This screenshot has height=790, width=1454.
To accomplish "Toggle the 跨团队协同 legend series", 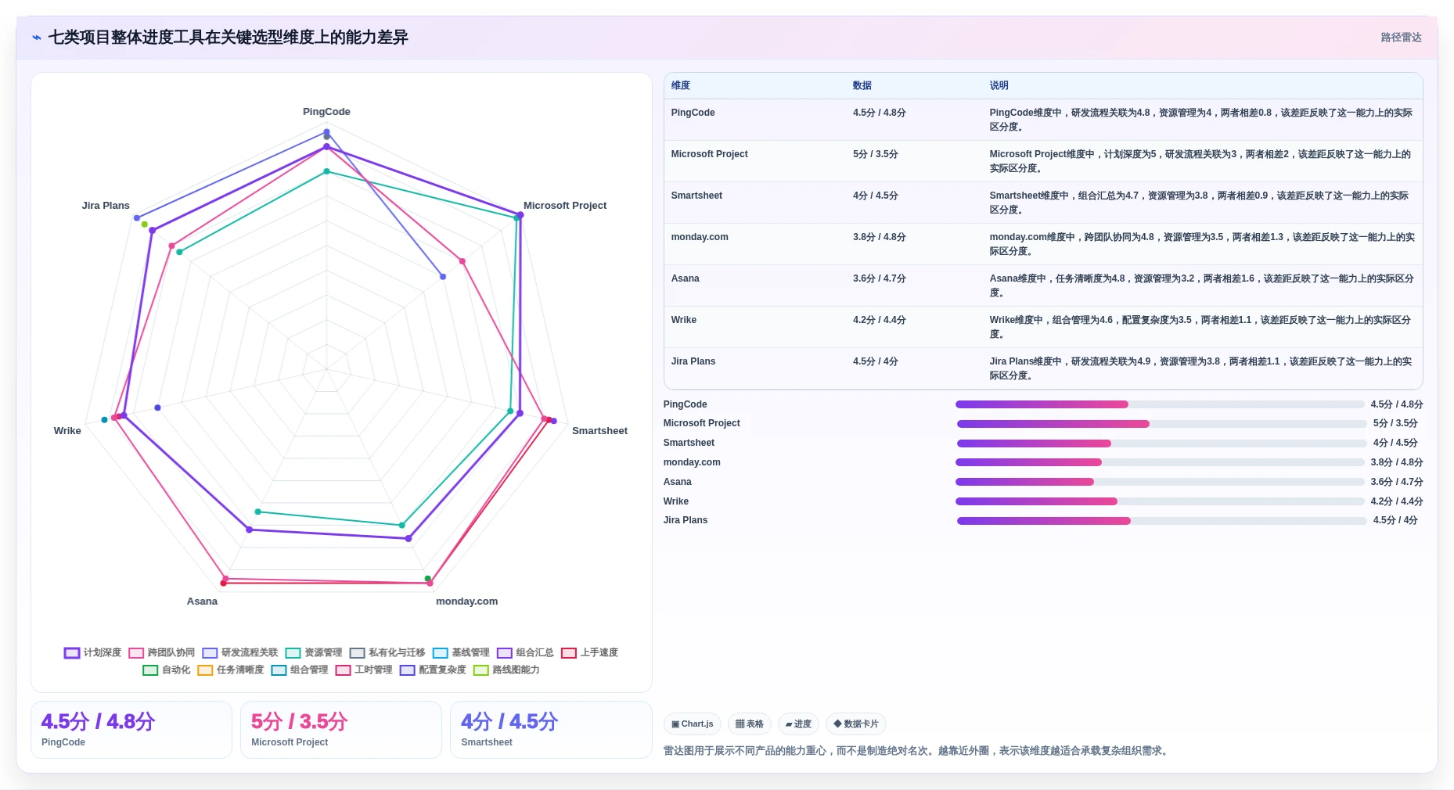I will click(161, 652).
